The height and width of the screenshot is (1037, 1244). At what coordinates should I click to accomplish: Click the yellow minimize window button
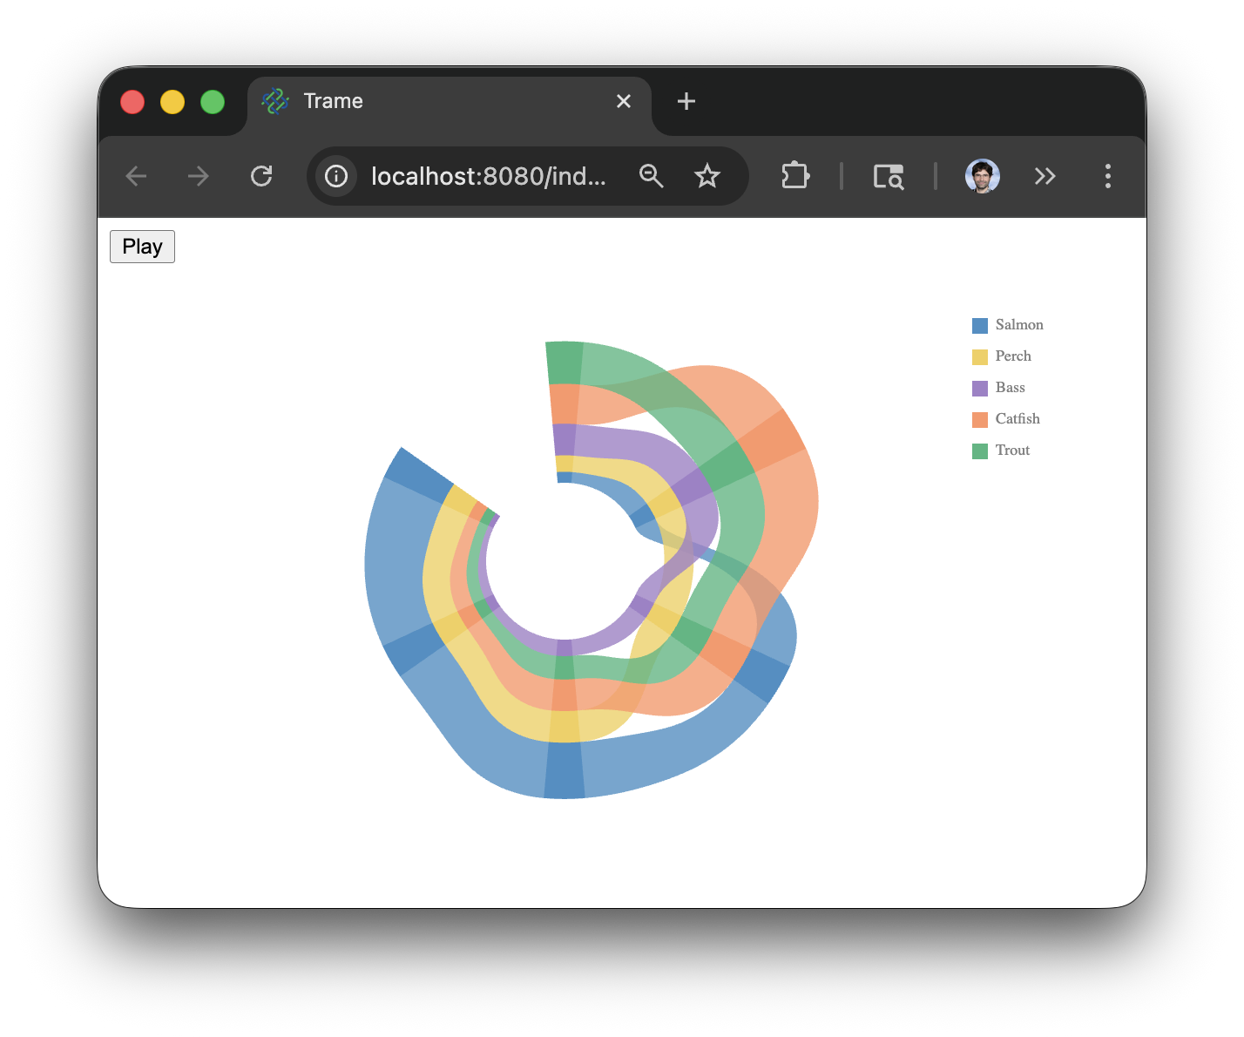[172, 102]
